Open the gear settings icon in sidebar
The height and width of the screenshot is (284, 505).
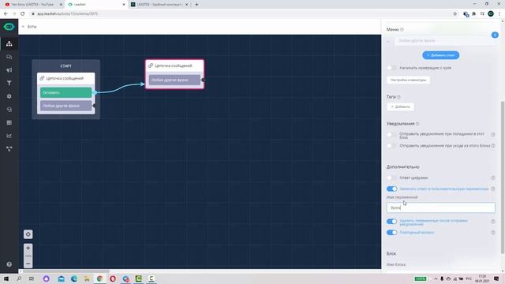tap(9, 96)
